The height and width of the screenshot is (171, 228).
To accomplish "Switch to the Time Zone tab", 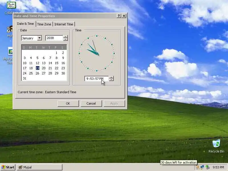I will tap(44, 24).
